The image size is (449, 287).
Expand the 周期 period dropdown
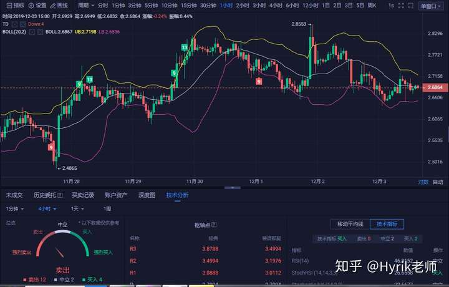(x=86, y=6)
